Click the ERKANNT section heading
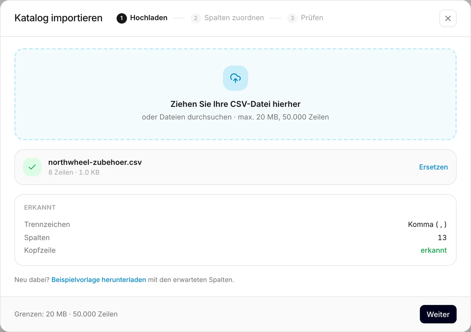The image size is (471, 332). tap(40, 207)
